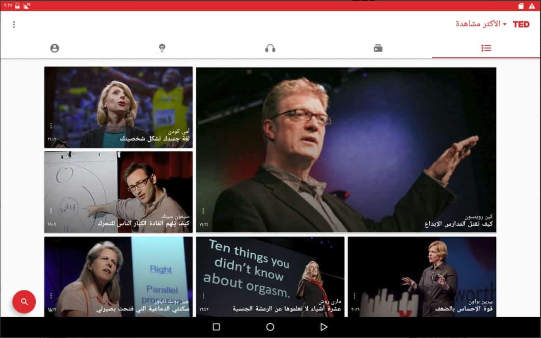Open the profile tab icon
The width and height of the screenshot is (541, 338).
pos(54,48)
